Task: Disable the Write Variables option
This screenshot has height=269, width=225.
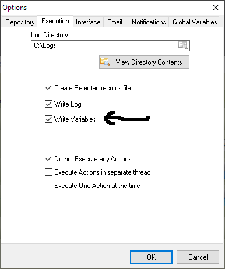Action: (x=48, y=119)
